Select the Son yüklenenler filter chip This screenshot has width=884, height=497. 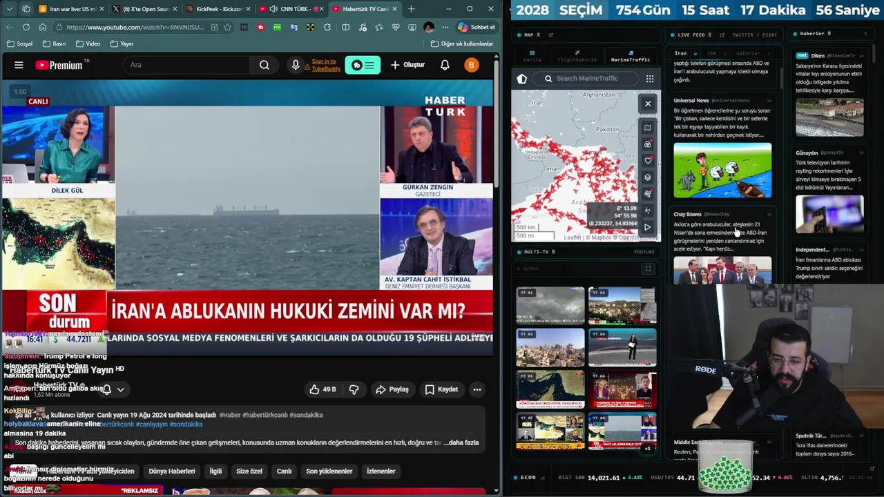(x=329, y=471)
